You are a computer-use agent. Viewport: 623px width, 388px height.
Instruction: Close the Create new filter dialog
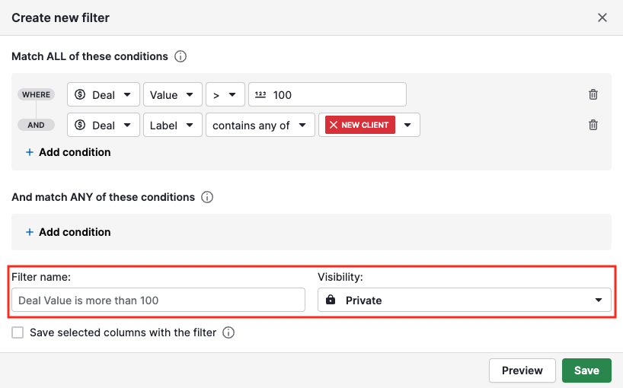602,17
